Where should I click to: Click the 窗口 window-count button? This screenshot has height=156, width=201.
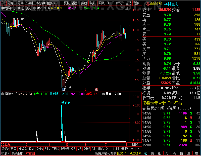coord(14,149)
